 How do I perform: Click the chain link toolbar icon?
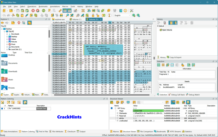(60, 11)
